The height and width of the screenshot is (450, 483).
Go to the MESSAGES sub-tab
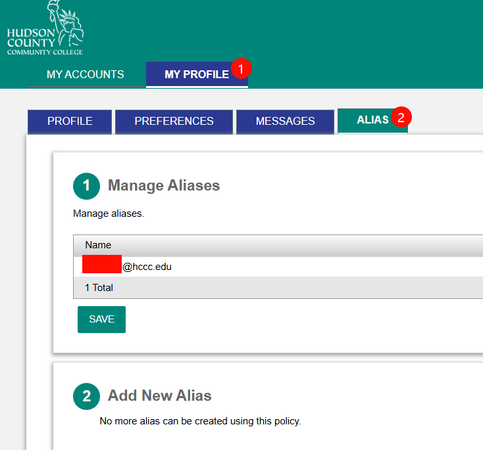coord(285,121)
